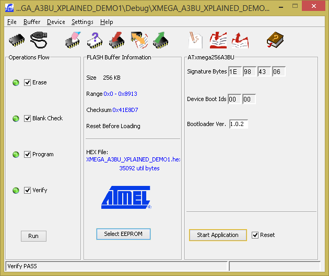
Task: Open the Help book icon in toolbar
Action: point(275,40)
